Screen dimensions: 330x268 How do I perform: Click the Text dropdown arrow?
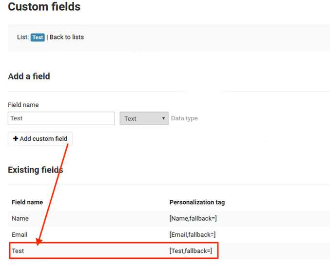click(163, 118)
